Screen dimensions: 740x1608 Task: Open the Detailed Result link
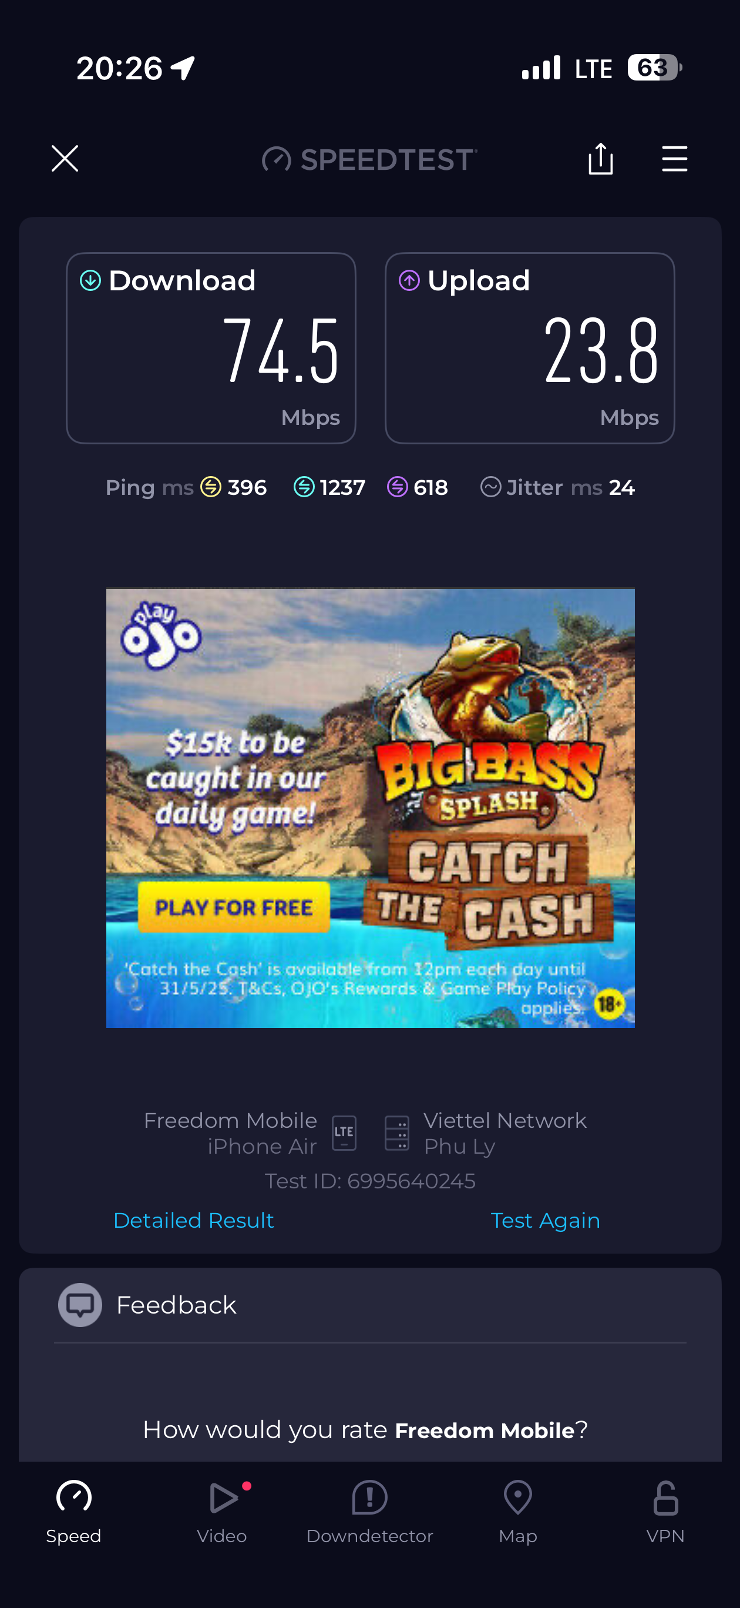click(193, 1220)
